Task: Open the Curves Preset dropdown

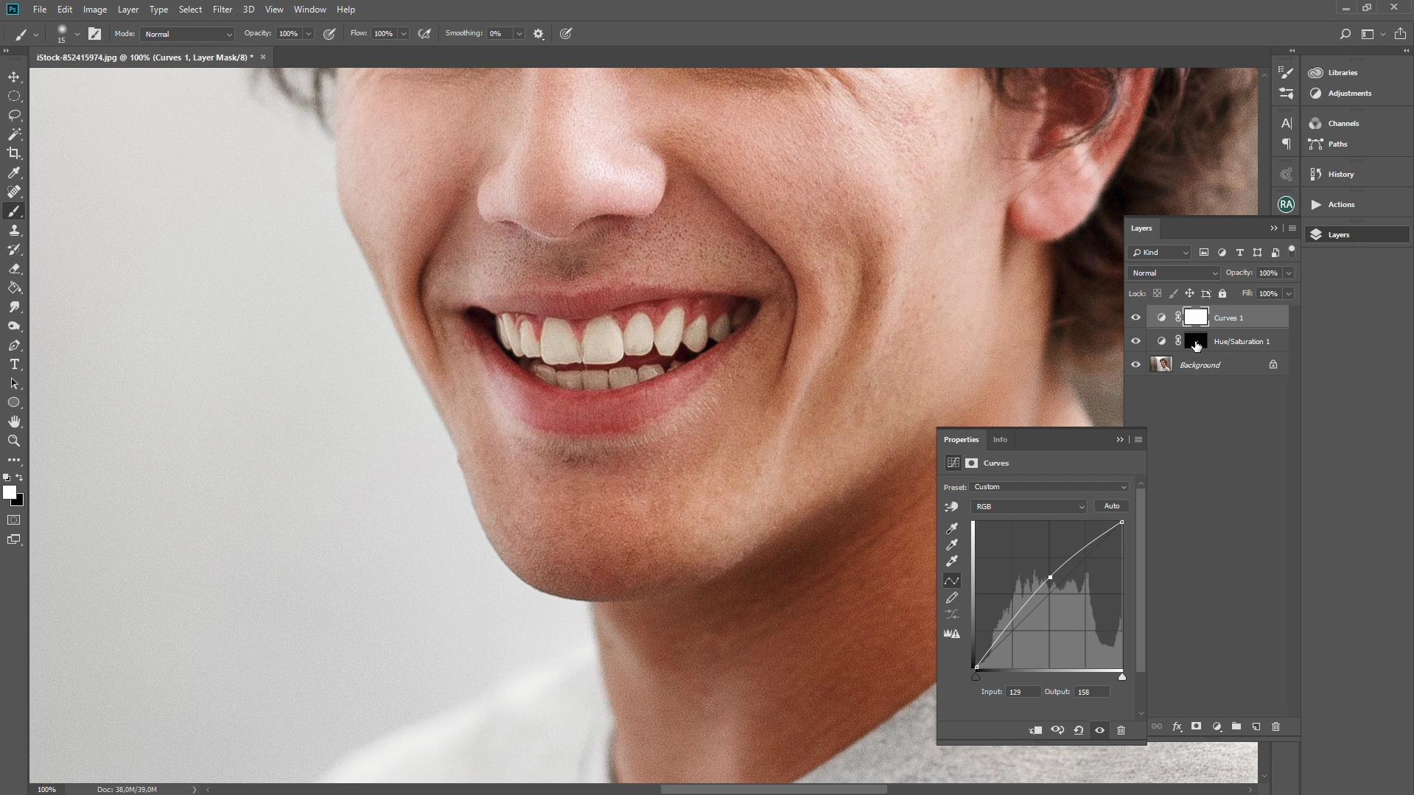Action: click(1049, 487)
